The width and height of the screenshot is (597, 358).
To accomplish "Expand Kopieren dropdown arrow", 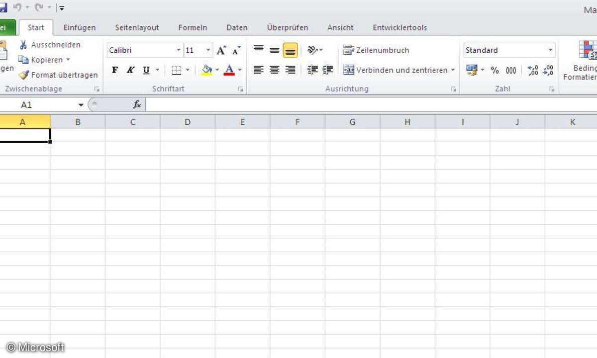I will pyautogui.click(x=68, y=60).
